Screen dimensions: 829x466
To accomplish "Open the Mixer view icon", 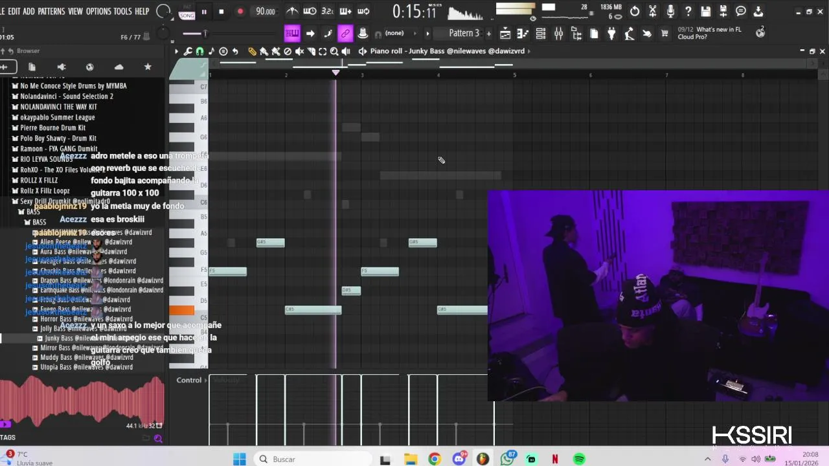I will point(558,34).
